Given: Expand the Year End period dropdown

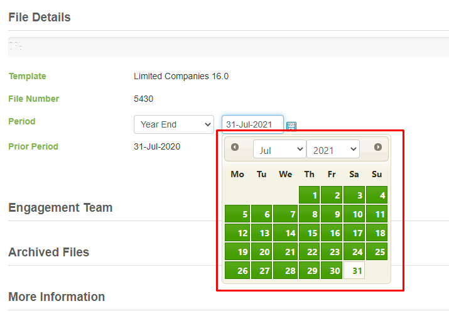Looking at the screenshot, I should [x=174, y=124].
